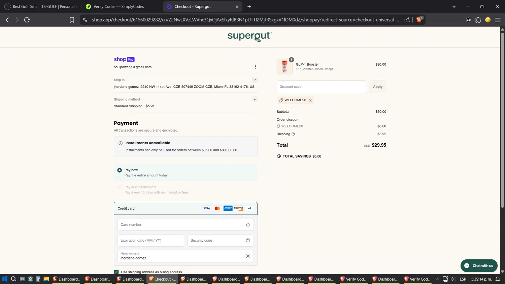Click the Shop Pay logo
This screenshot has height=284, width=505.
pyautogui.click(x=124, y=59)
